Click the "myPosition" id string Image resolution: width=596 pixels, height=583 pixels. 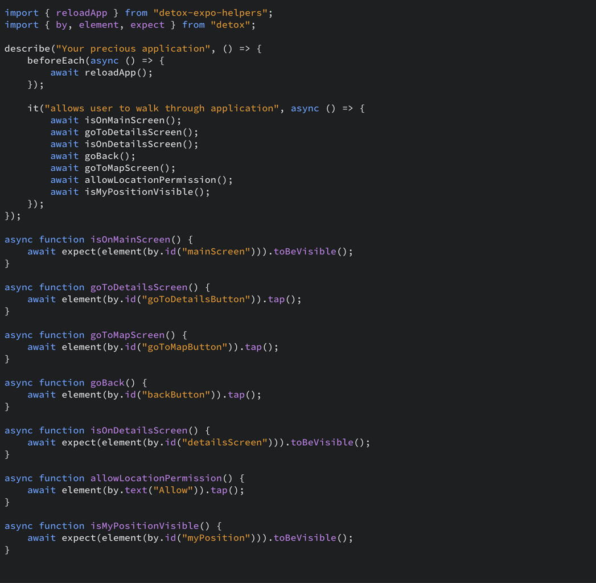click(x=216, y=538)
